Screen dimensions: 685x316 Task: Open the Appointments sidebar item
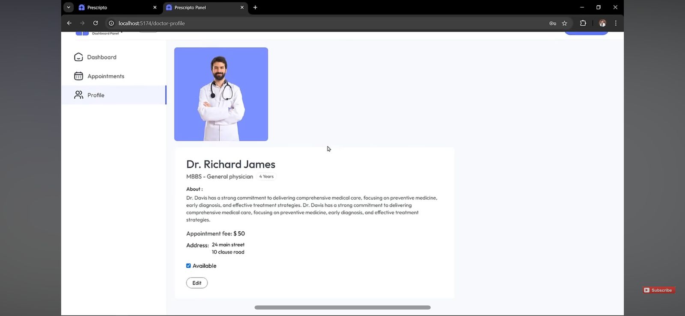114,76
